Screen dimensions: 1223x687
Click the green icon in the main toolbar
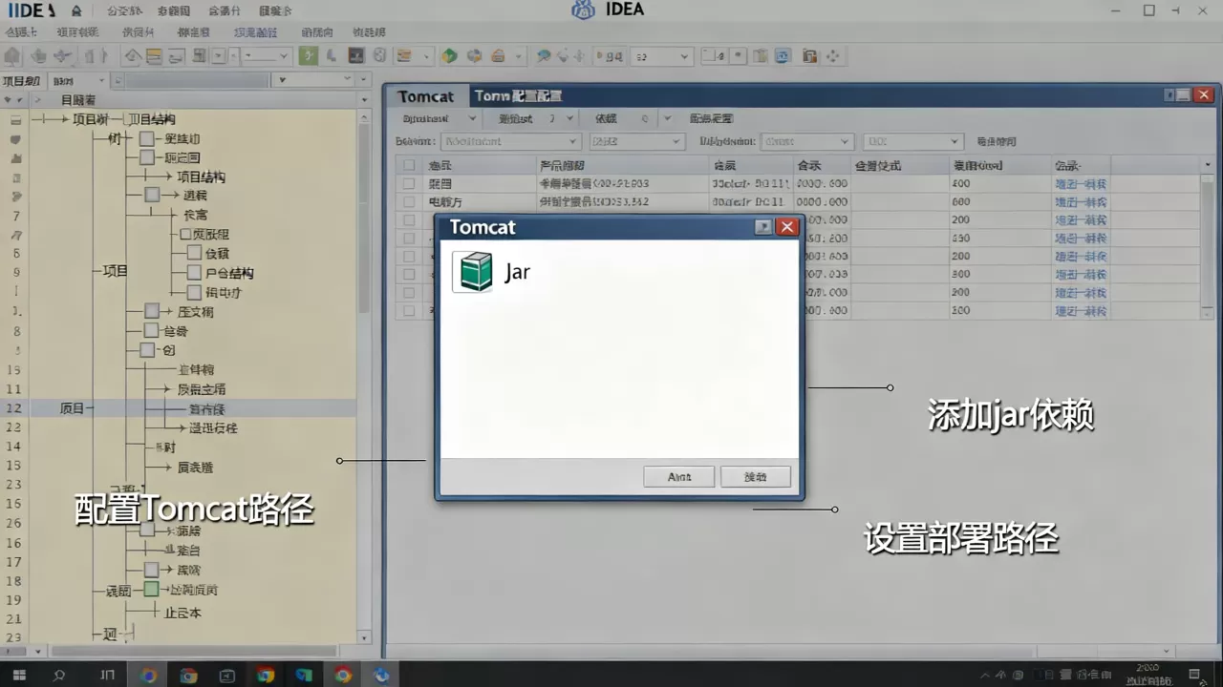pos(308,56)
